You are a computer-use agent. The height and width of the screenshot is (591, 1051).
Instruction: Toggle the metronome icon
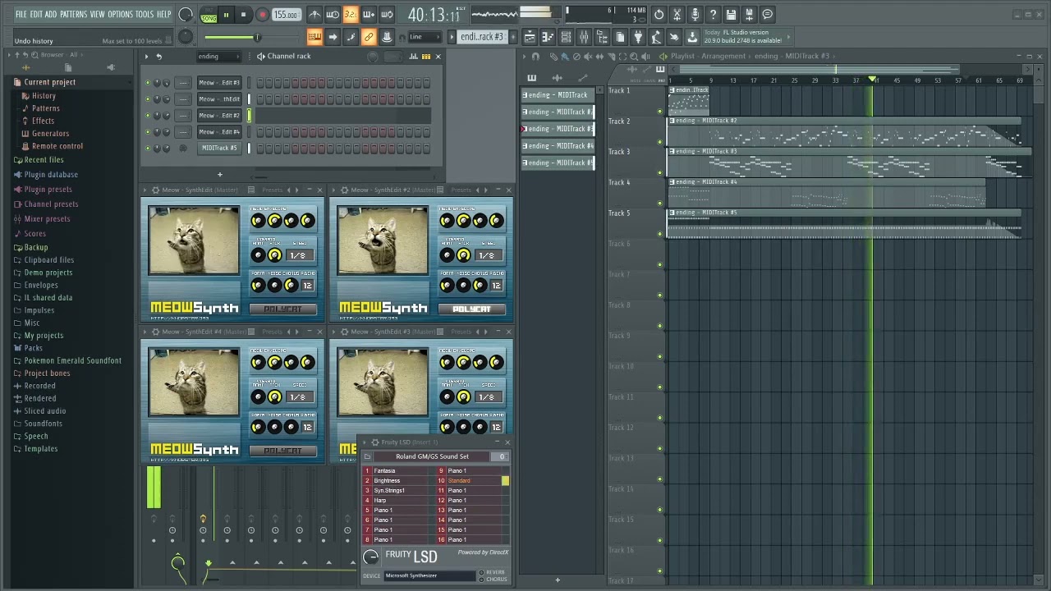(x=314, y=15)
